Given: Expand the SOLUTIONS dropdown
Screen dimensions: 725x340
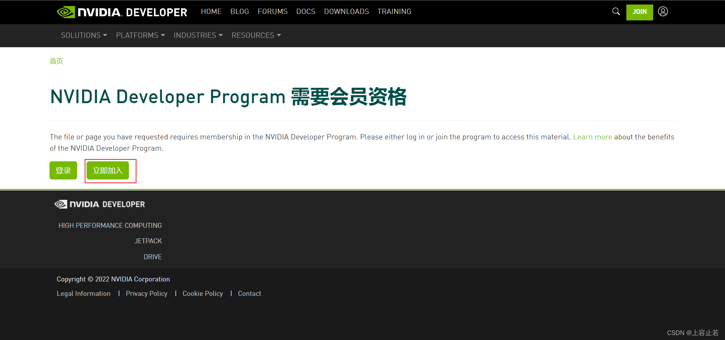Looking at the screenshot, I should click(84, 35).
